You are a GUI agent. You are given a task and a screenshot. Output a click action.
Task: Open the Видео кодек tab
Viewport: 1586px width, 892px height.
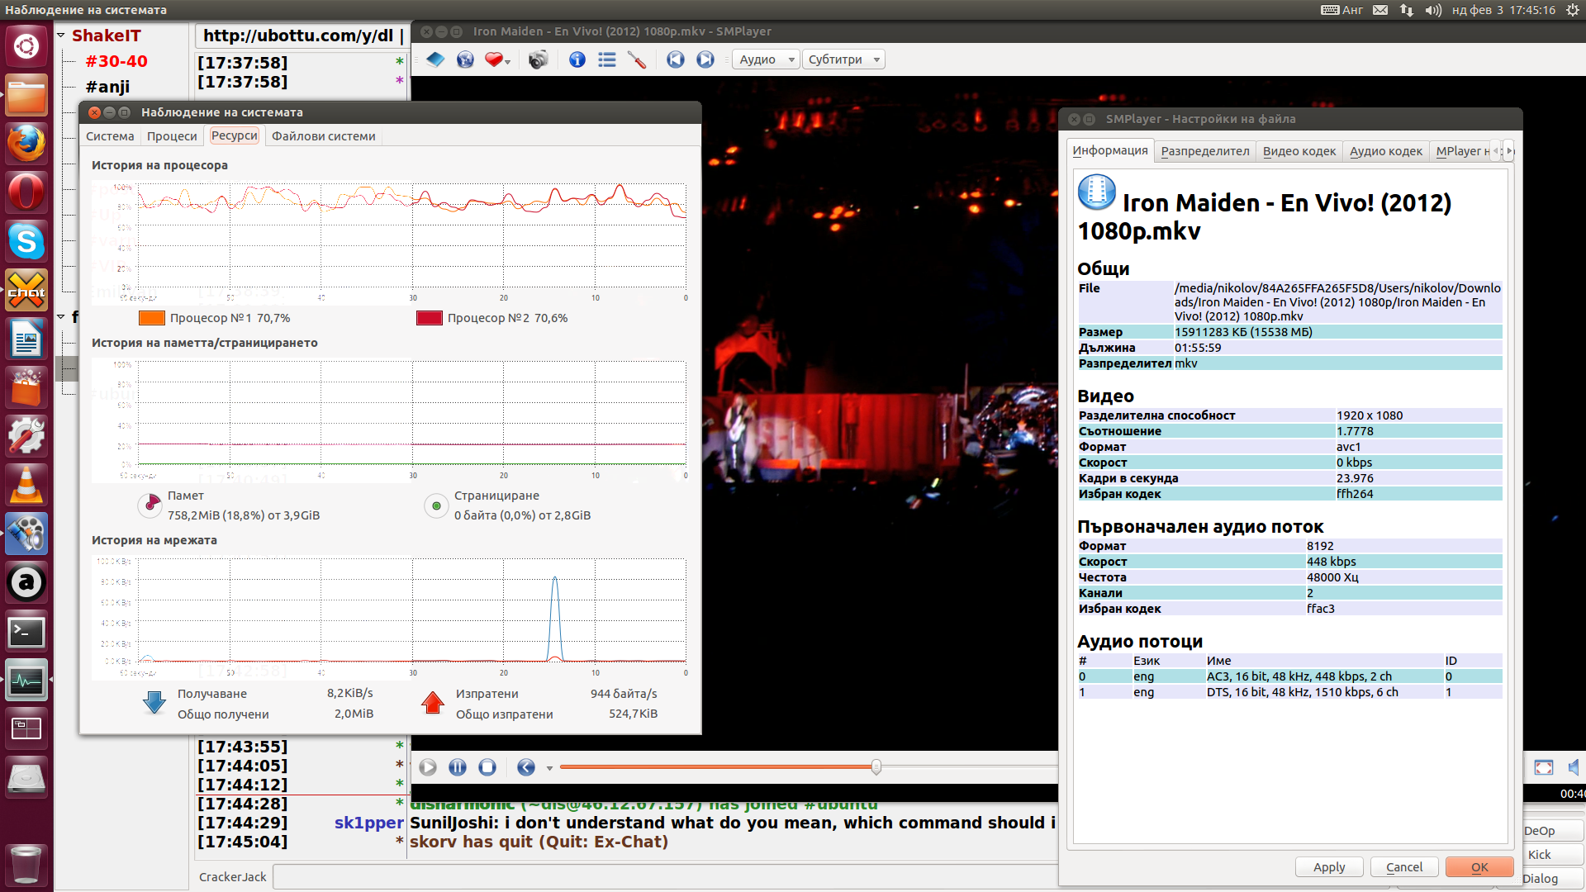(x=1299, y=151)
